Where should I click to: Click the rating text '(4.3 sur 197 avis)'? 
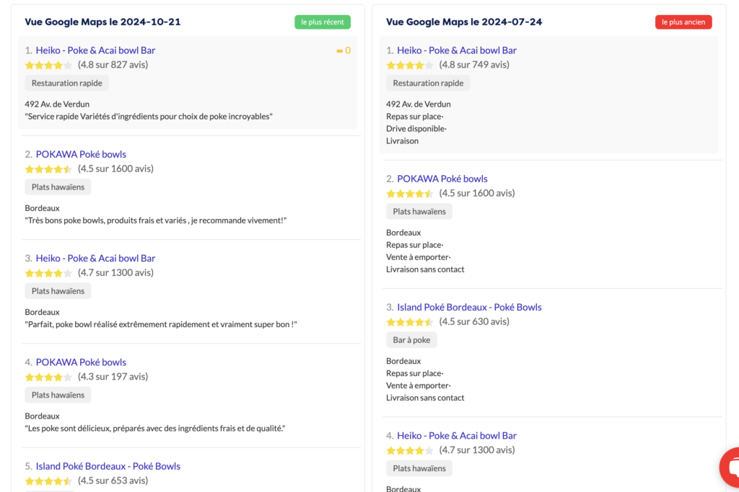113,376
